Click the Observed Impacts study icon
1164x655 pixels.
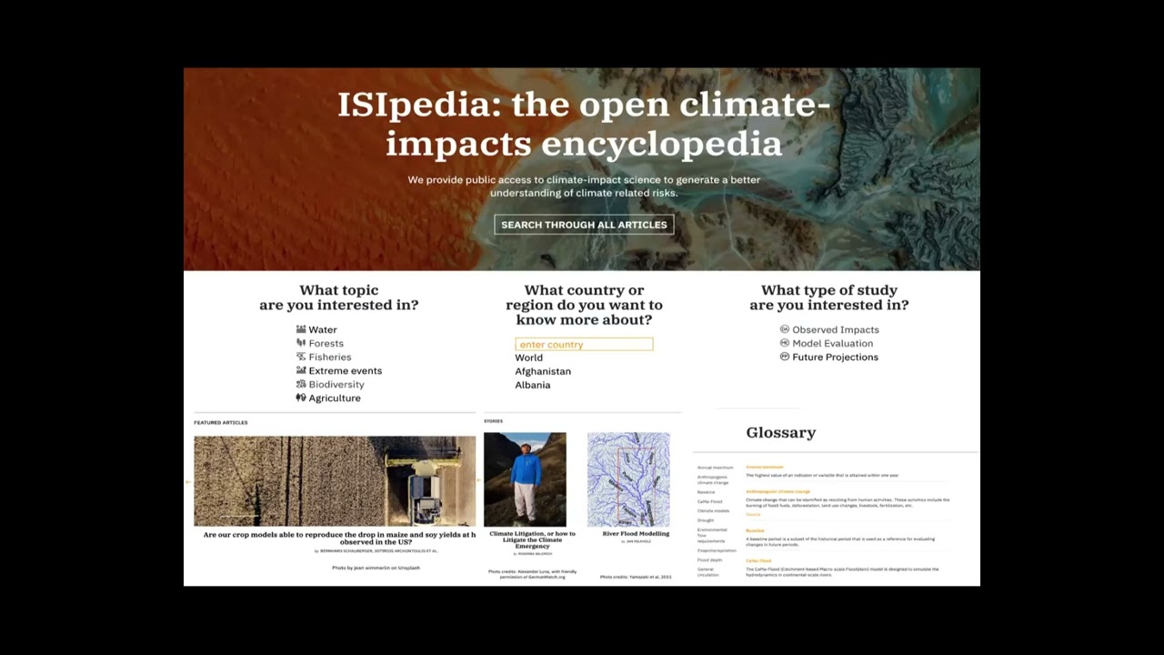click(x=785, y=329)
